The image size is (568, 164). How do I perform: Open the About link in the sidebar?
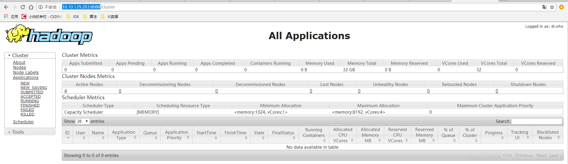tap(19, 62)
